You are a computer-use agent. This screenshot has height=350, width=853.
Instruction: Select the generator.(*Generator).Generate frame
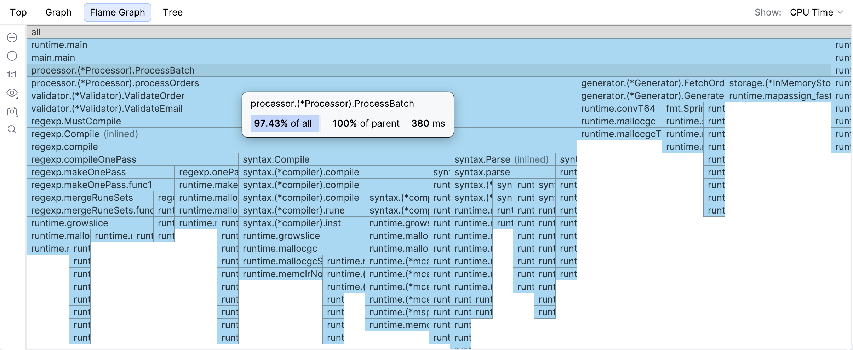(651, 96)
